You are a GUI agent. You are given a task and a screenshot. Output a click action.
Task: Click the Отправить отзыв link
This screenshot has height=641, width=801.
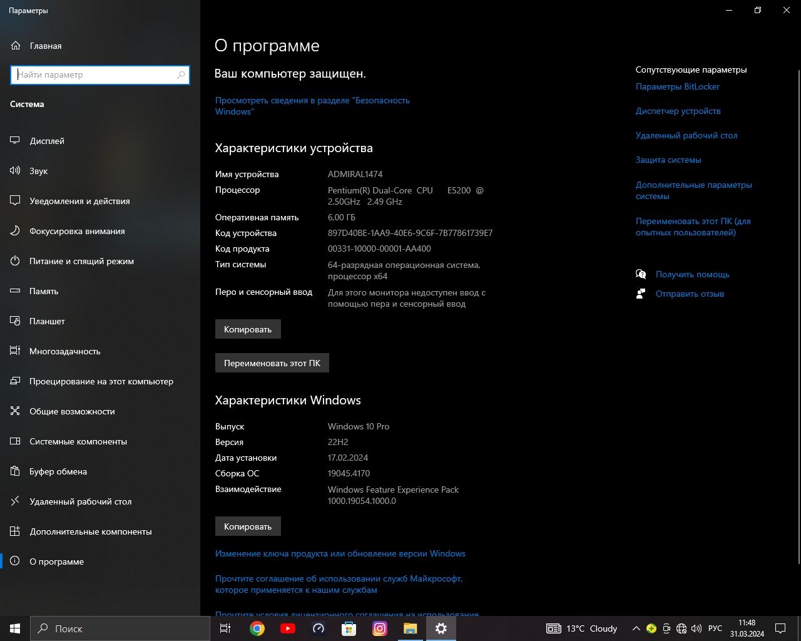[x=690, y=294]
